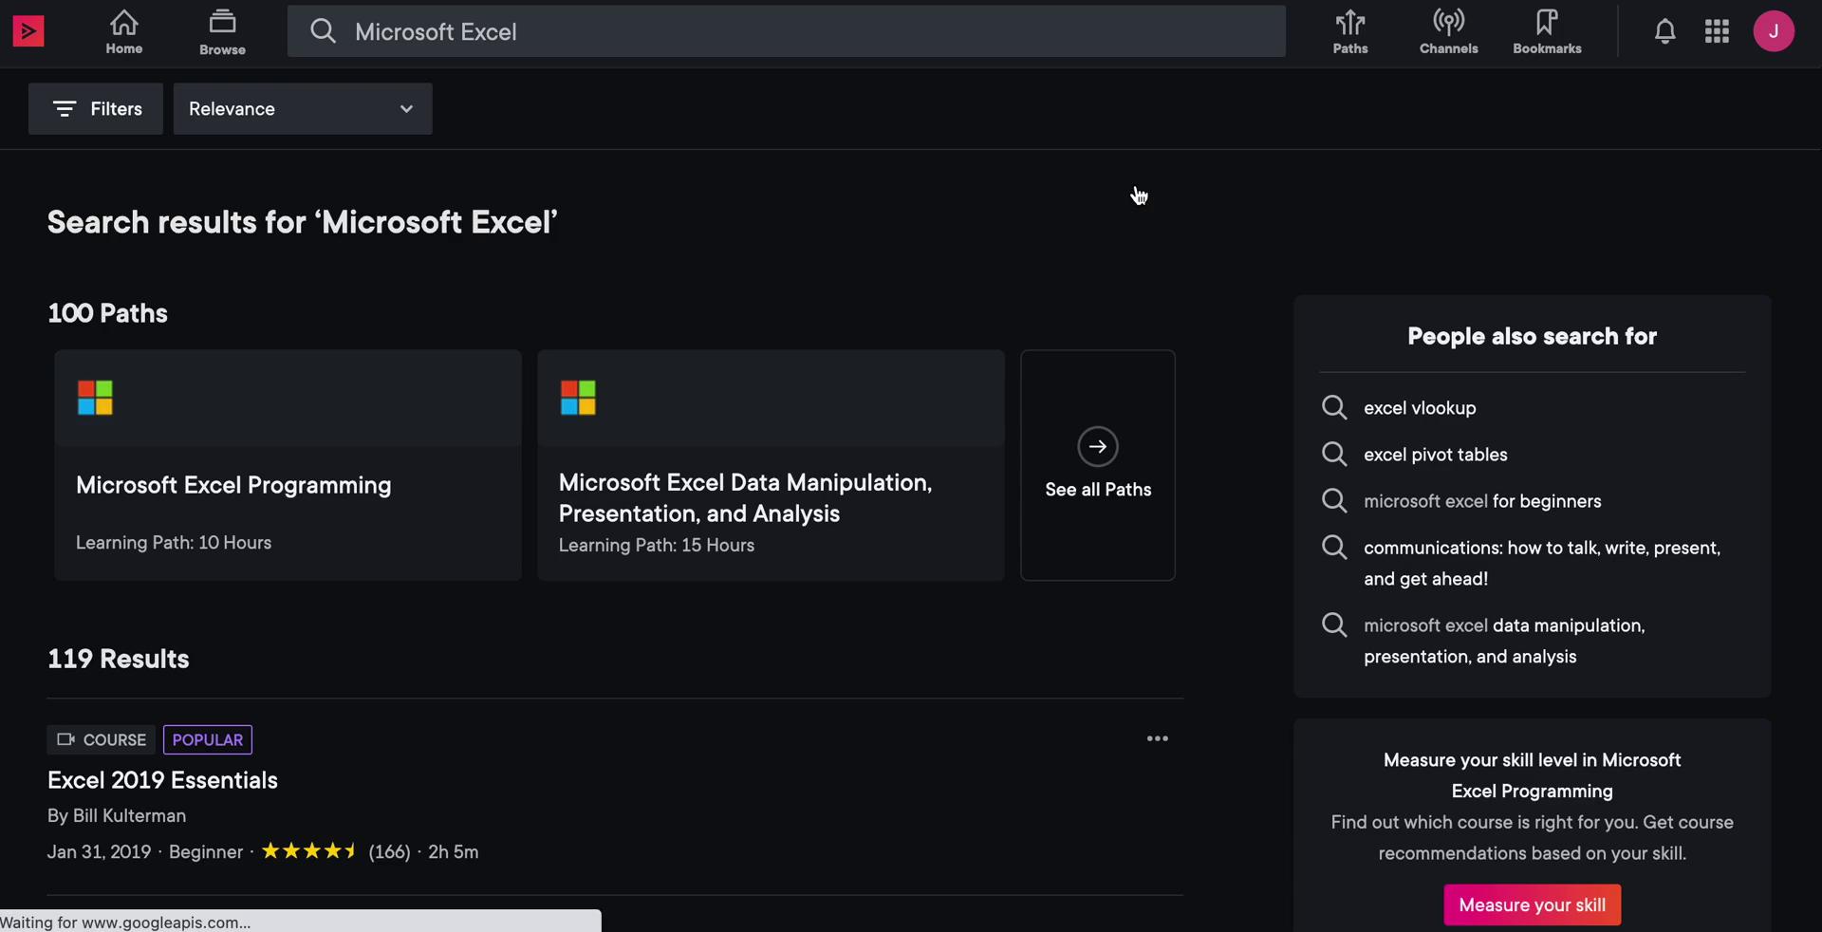Search for 'excel vlookup' suggestion
Viewport: 1822px width, 932px height.
coord(1420,408)
